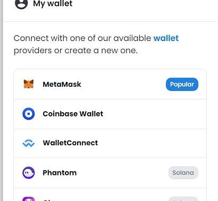Follow the blue wallet hyperlink

pos(166,38)
